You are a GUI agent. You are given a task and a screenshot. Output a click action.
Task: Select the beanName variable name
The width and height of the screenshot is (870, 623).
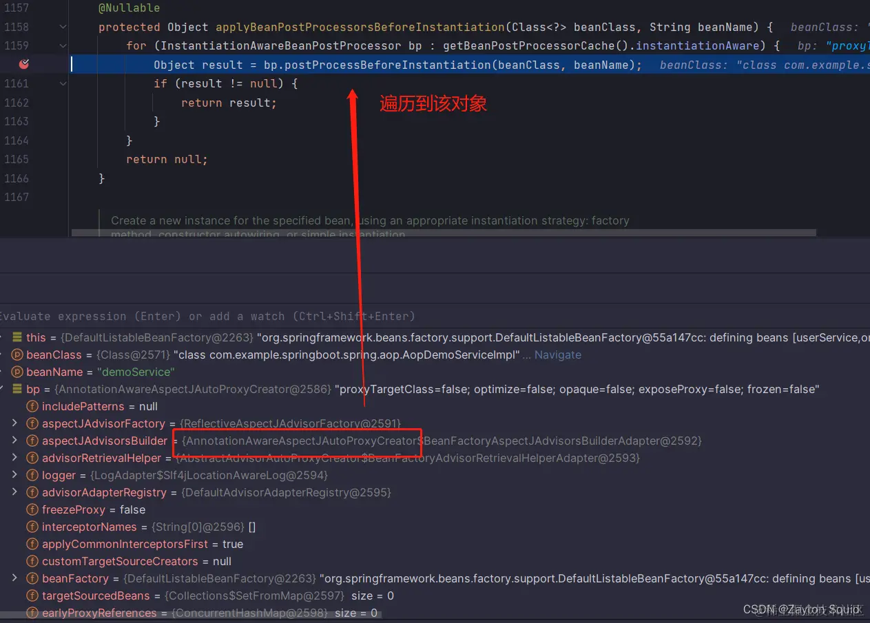click(x=54, y=372)
